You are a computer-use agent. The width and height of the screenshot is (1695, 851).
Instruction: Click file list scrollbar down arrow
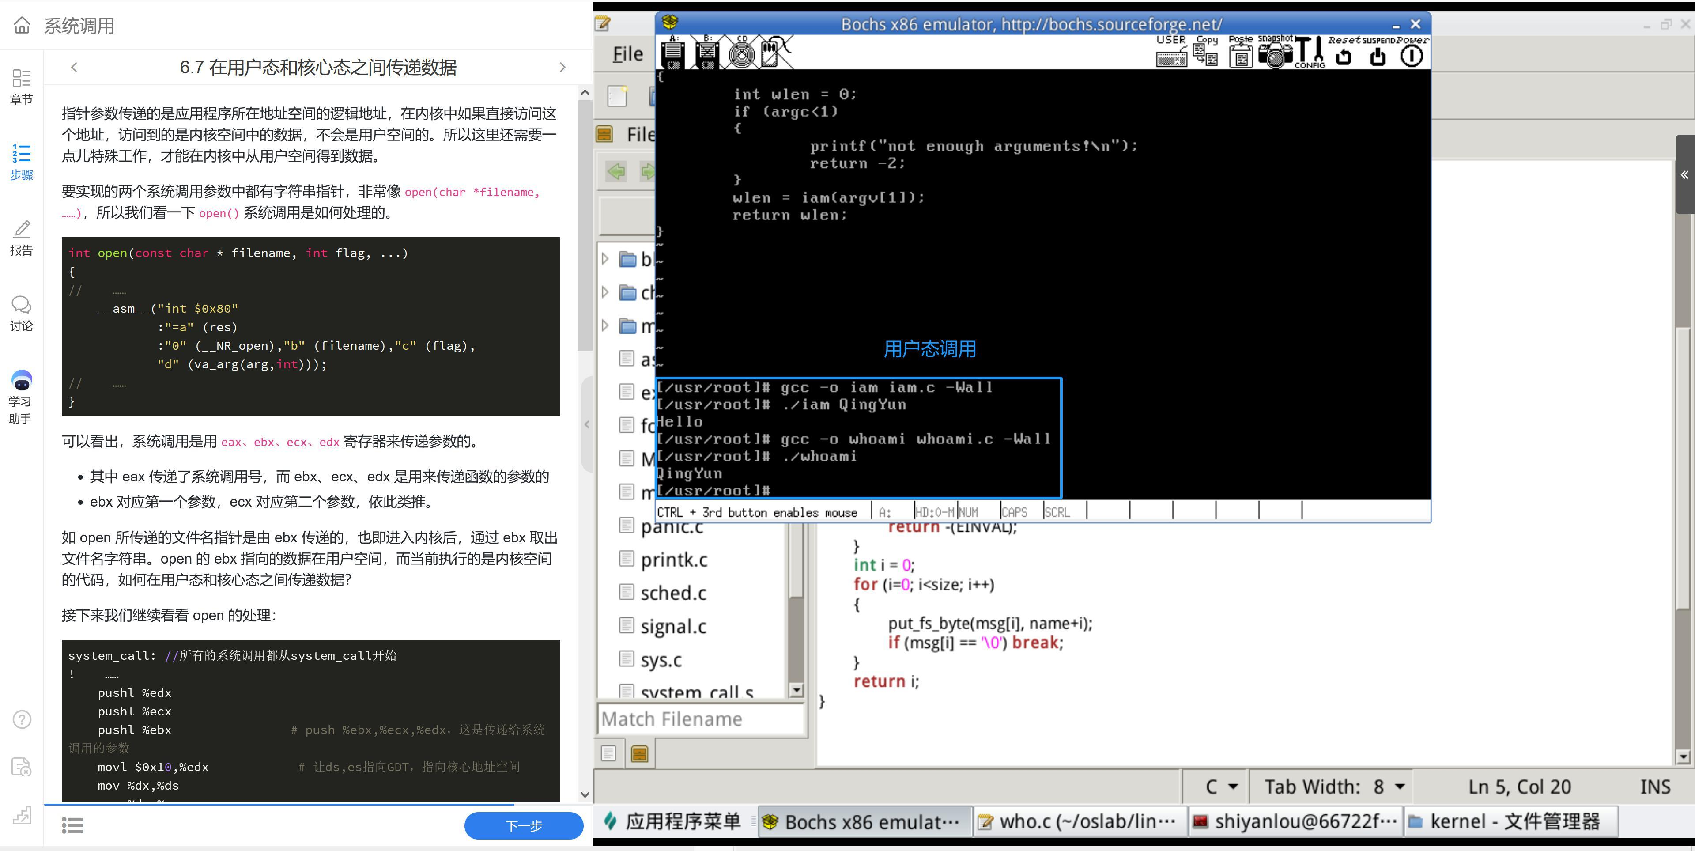tap(796, 690)
